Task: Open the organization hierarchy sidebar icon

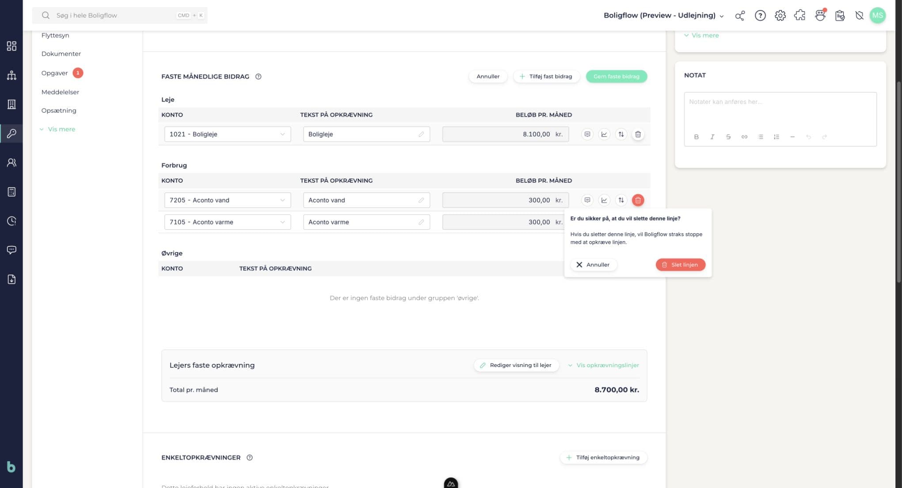Action: click(11, 75)
